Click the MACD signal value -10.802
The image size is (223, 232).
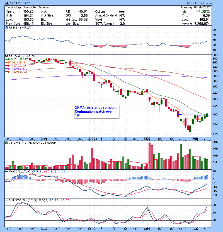coord(50,172)
